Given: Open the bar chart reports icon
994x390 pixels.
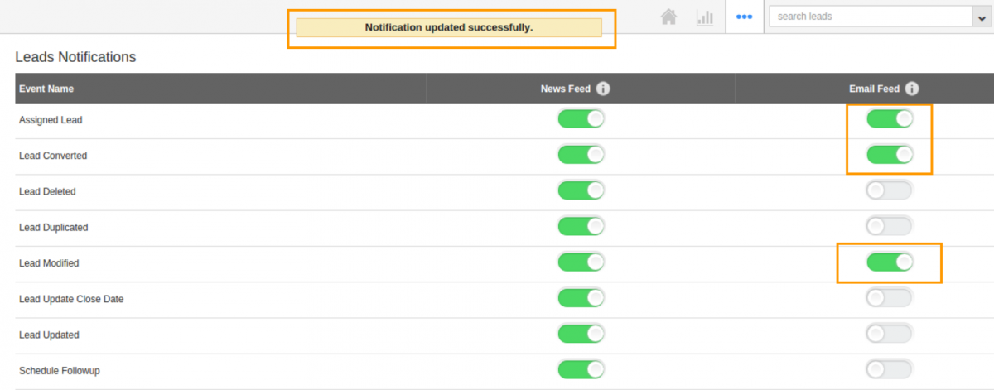Looking at the screenshot, I should click(x=705, y=17).
